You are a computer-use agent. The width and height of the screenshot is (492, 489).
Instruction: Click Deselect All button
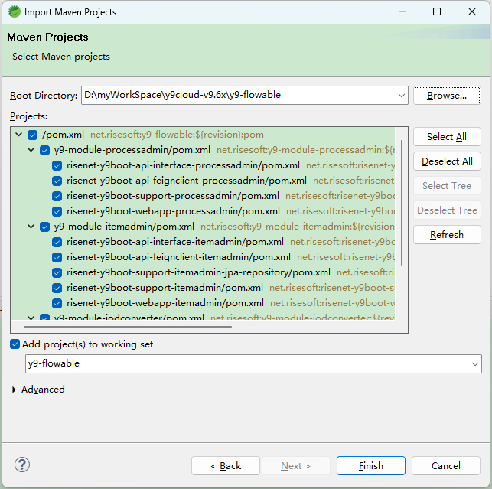click(x=447, y=161)
